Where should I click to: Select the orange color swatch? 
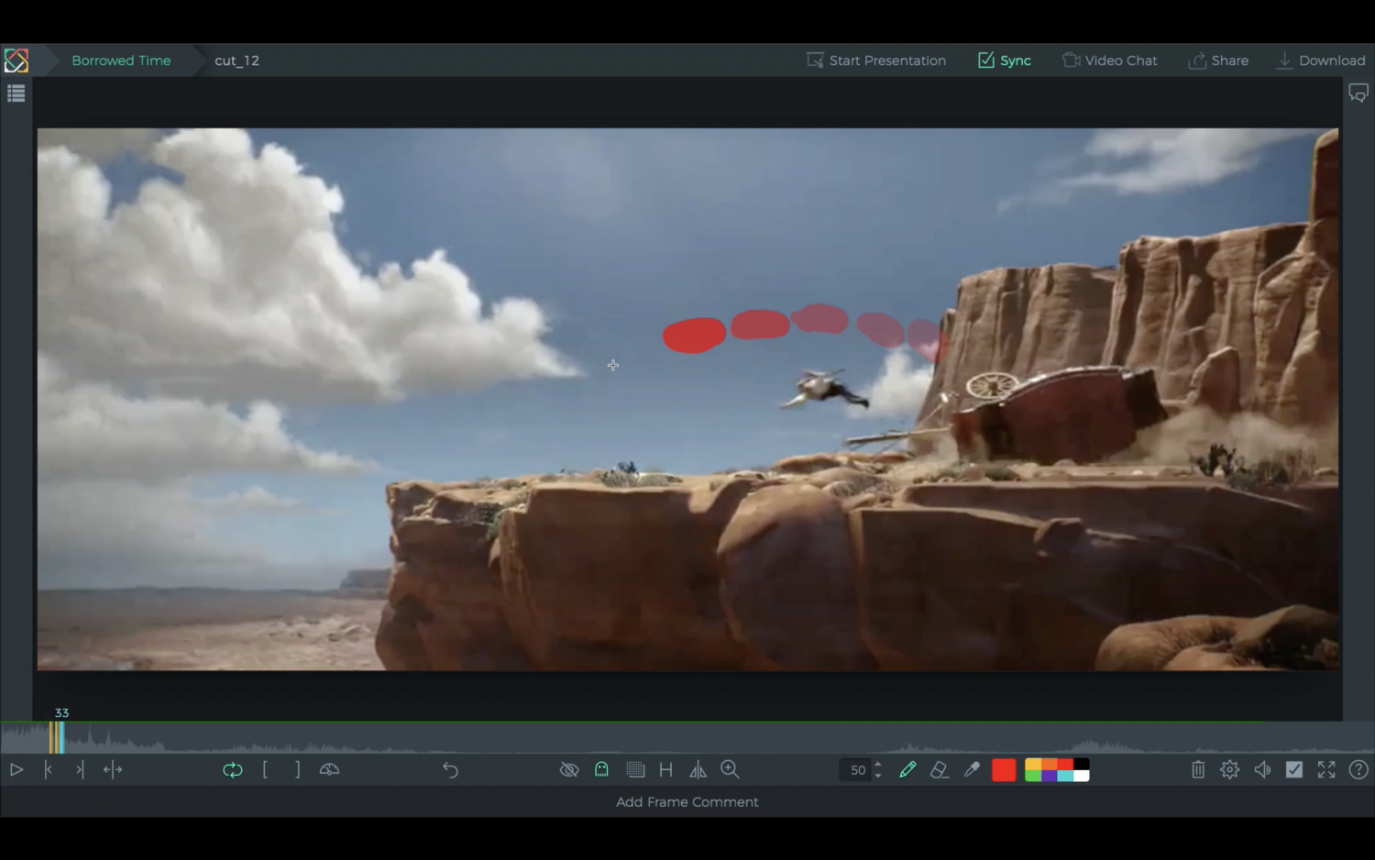(1049, 764)
